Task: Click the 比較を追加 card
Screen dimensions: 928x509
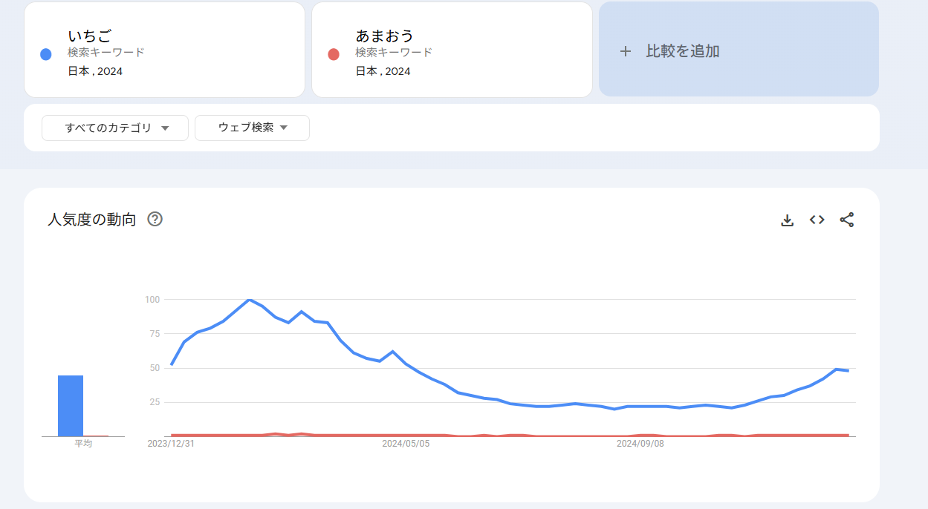Action: 739,49
